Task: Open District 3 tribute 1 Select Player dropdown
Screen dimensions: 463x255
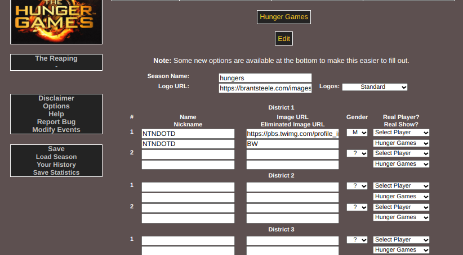Action: pyautogui.click(x=401, y=240)
